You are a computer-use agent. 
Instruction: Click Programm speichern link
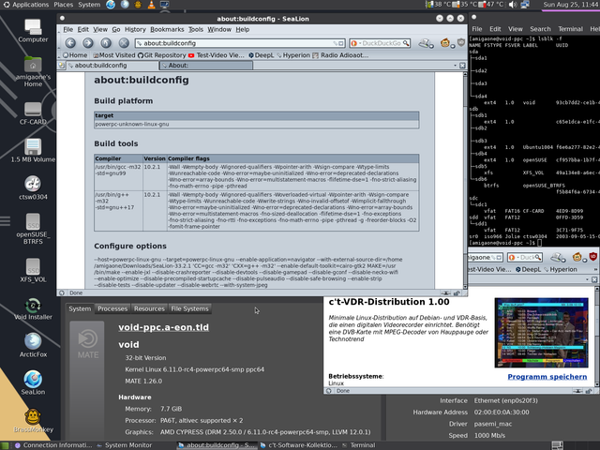coord(547,377)
